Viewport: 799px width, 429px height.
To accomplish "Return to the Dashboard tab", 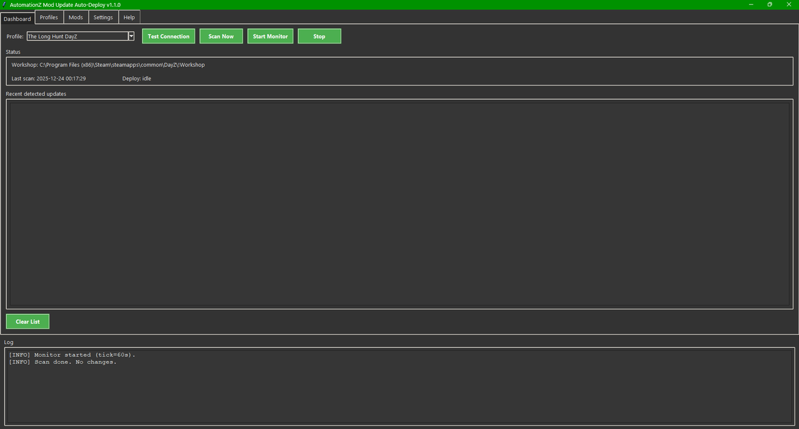I will (17, 18).
